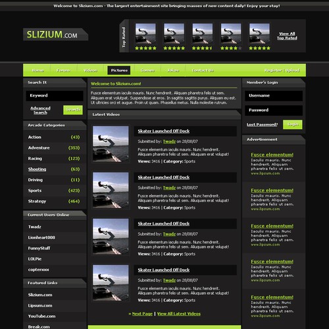Viewport: 329px width, 329px height.
Task: Open the Lost Password link
Action: pyautogui.click(x=262, y=124)
